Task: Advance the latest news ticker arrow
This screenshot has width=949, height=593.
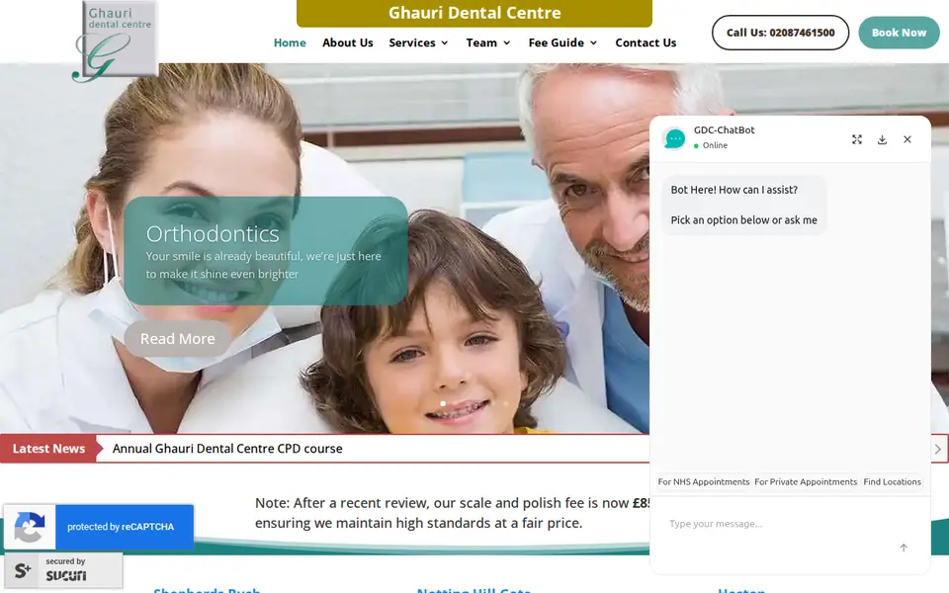Action: 937,449
